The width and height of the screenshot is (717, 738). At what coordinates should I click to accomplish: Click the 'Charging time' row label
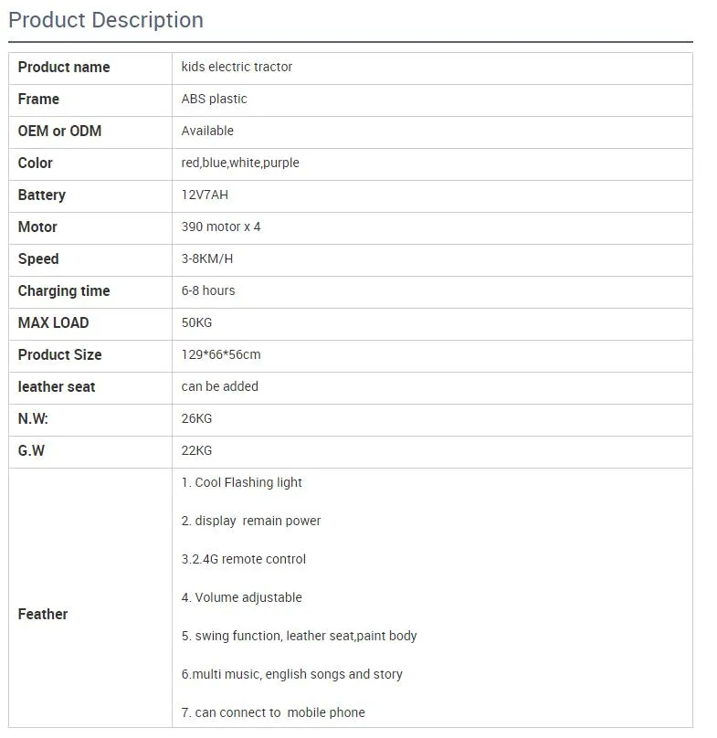pos(64,290)
